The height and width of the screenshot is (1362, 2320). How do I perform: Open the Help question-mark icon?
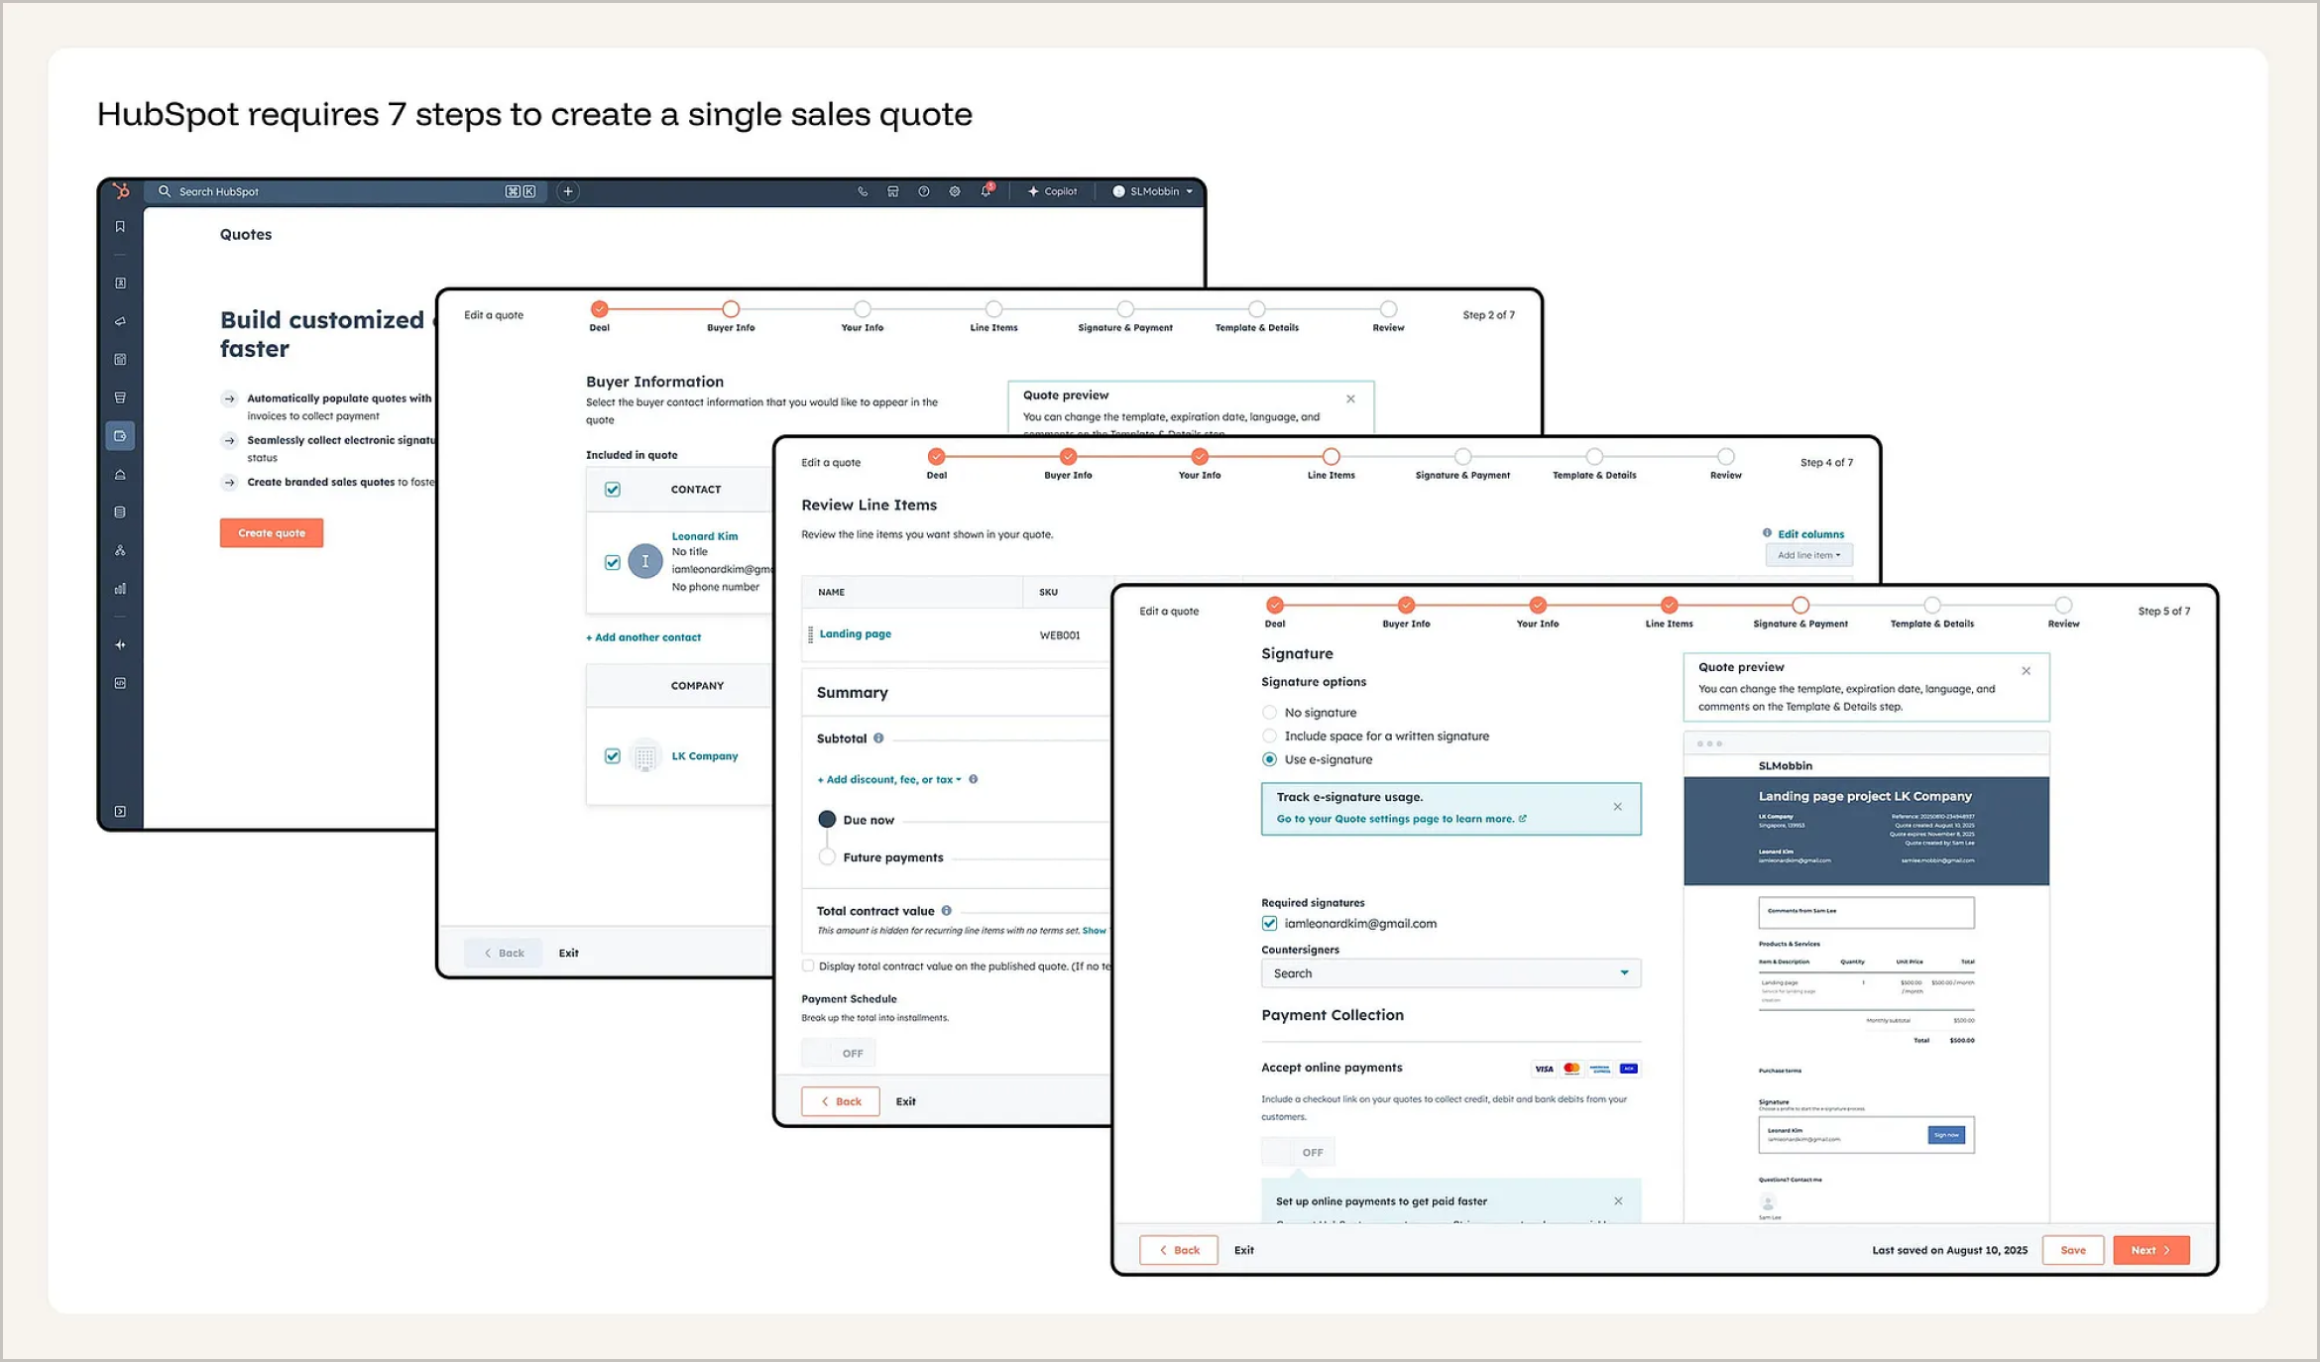924,191
